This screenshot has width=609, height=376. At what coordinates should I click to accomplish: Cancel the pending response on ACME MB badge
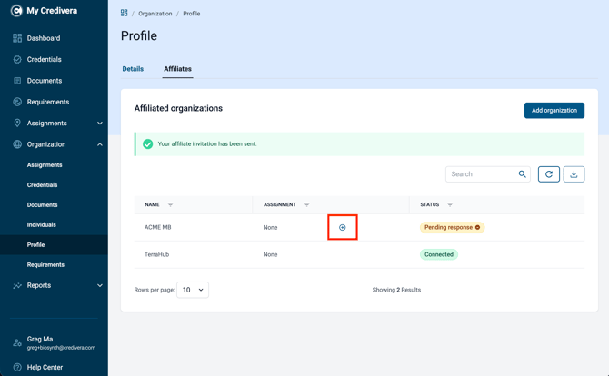point(477,227)
